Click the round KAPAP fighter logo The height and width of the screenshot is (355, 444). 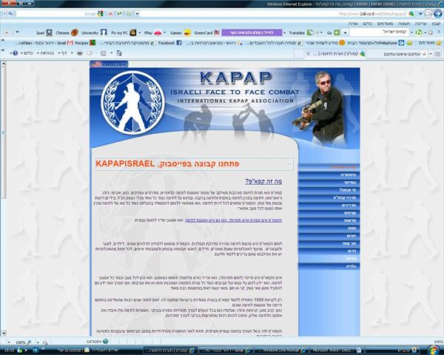click(132, 103)
